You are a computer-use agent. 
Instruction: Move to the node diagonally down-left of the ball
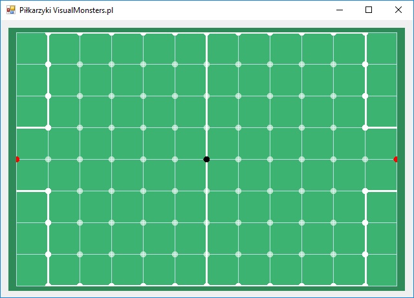click(x=175, y=191)
